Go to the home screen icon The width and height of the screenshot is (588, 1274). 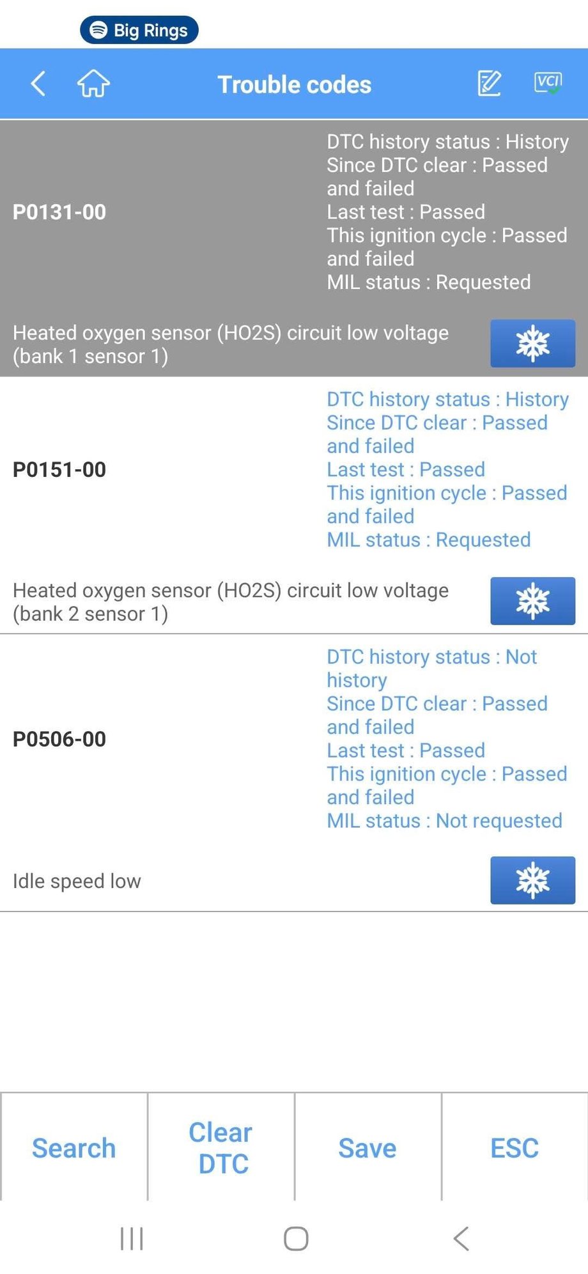tap(93, 84)
